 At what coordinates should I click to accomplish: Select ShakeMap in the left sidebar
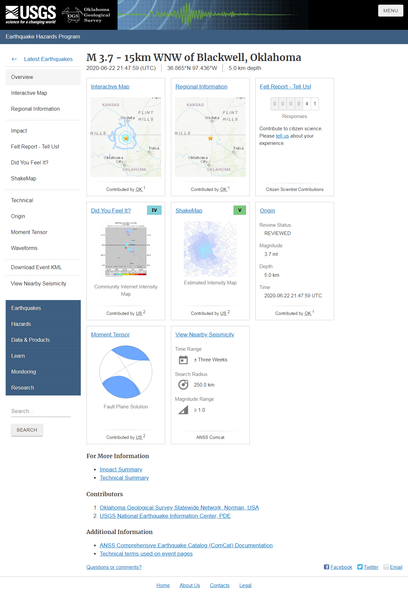click(x=24, y=178)
